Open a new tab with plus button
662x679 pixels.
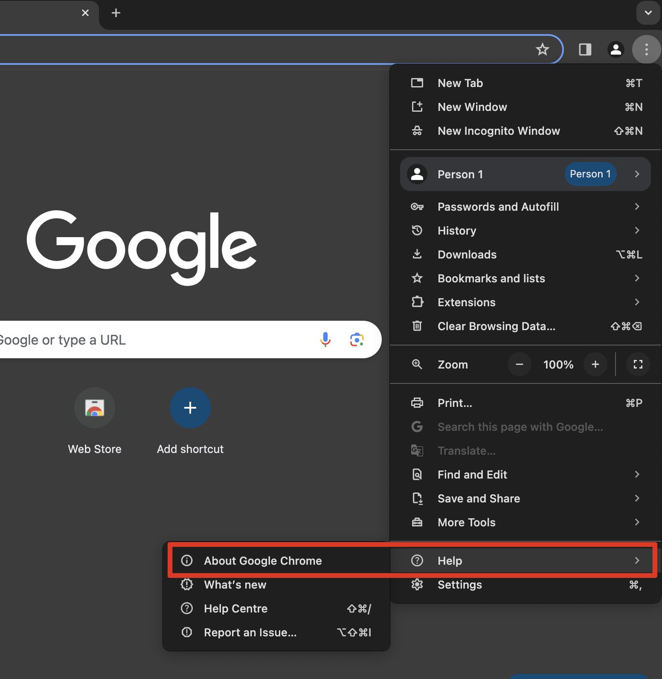[x=116, y=13]
